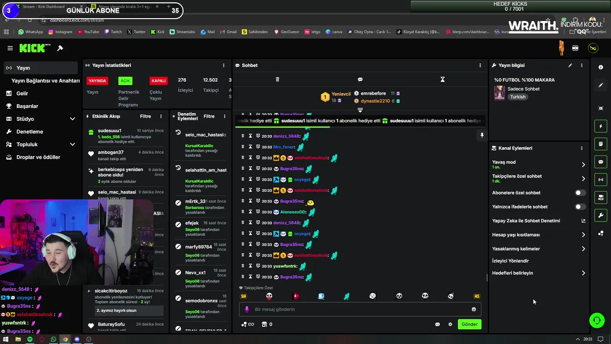
Task: Select Yayın in the left sidebar
Action: pyautogui.click(x=40, y=68)
